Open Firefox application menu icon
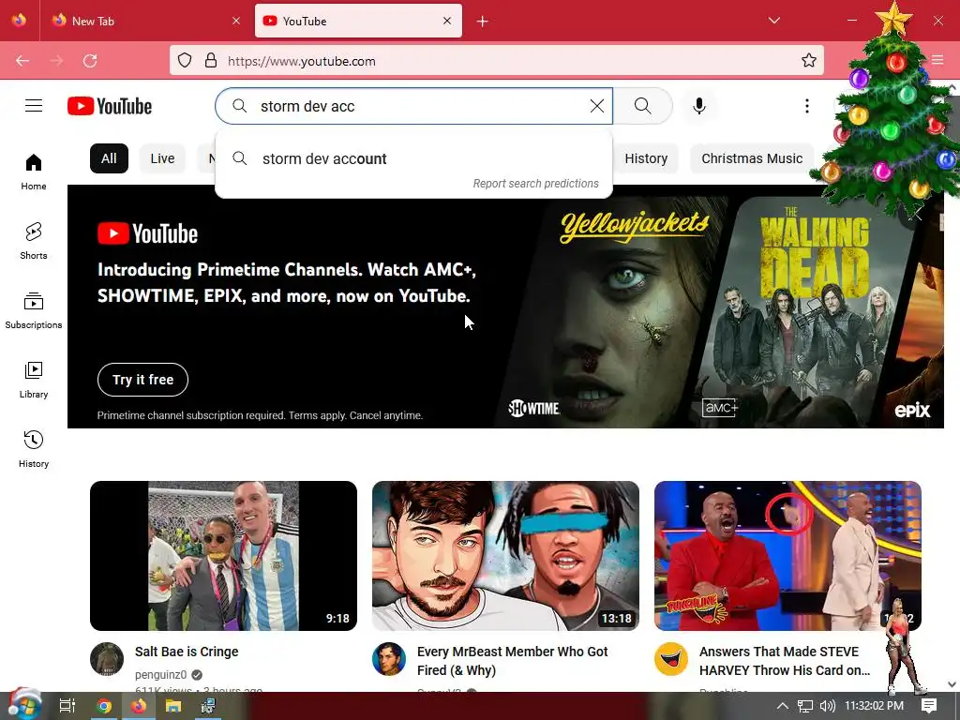The height and width of the screenshot is (720, 960). pyautogui.click(x=937, y=60)
